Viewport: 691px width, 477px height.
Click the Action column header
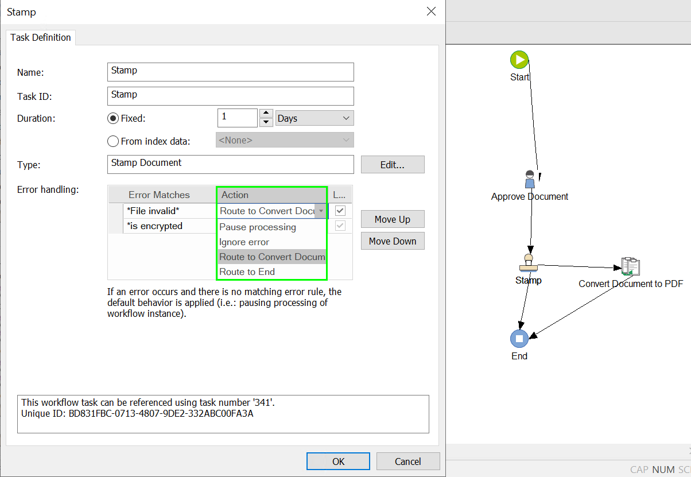click(272, 195)
